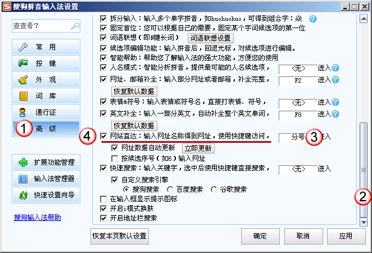
Task: Toggle 开启地址栏搜索 checkbox
Action: pos(103,218)
